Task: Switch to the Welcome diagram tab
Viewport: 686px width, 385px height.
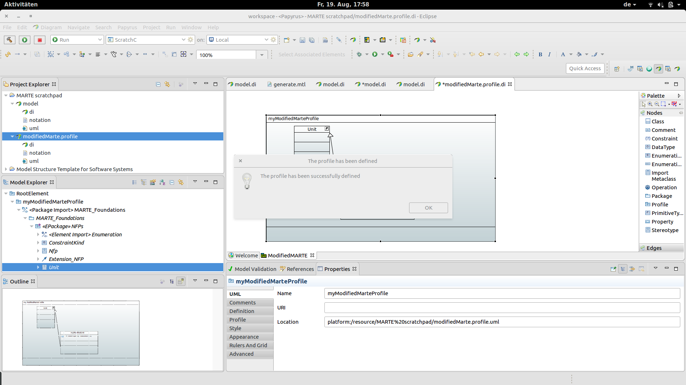Action: pyautogui.click(x=243, y=256)
